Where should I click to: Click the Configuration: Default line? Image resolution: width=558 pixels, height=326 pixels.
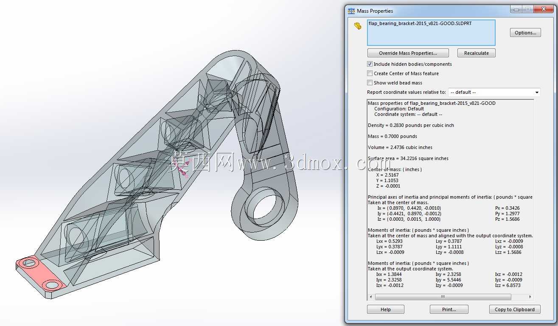click(x=399, y=109)
